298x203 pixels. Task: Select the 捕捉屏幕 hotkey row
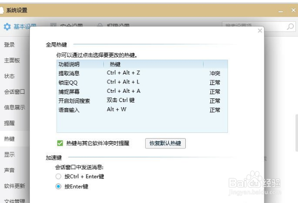tap(142, 92)
